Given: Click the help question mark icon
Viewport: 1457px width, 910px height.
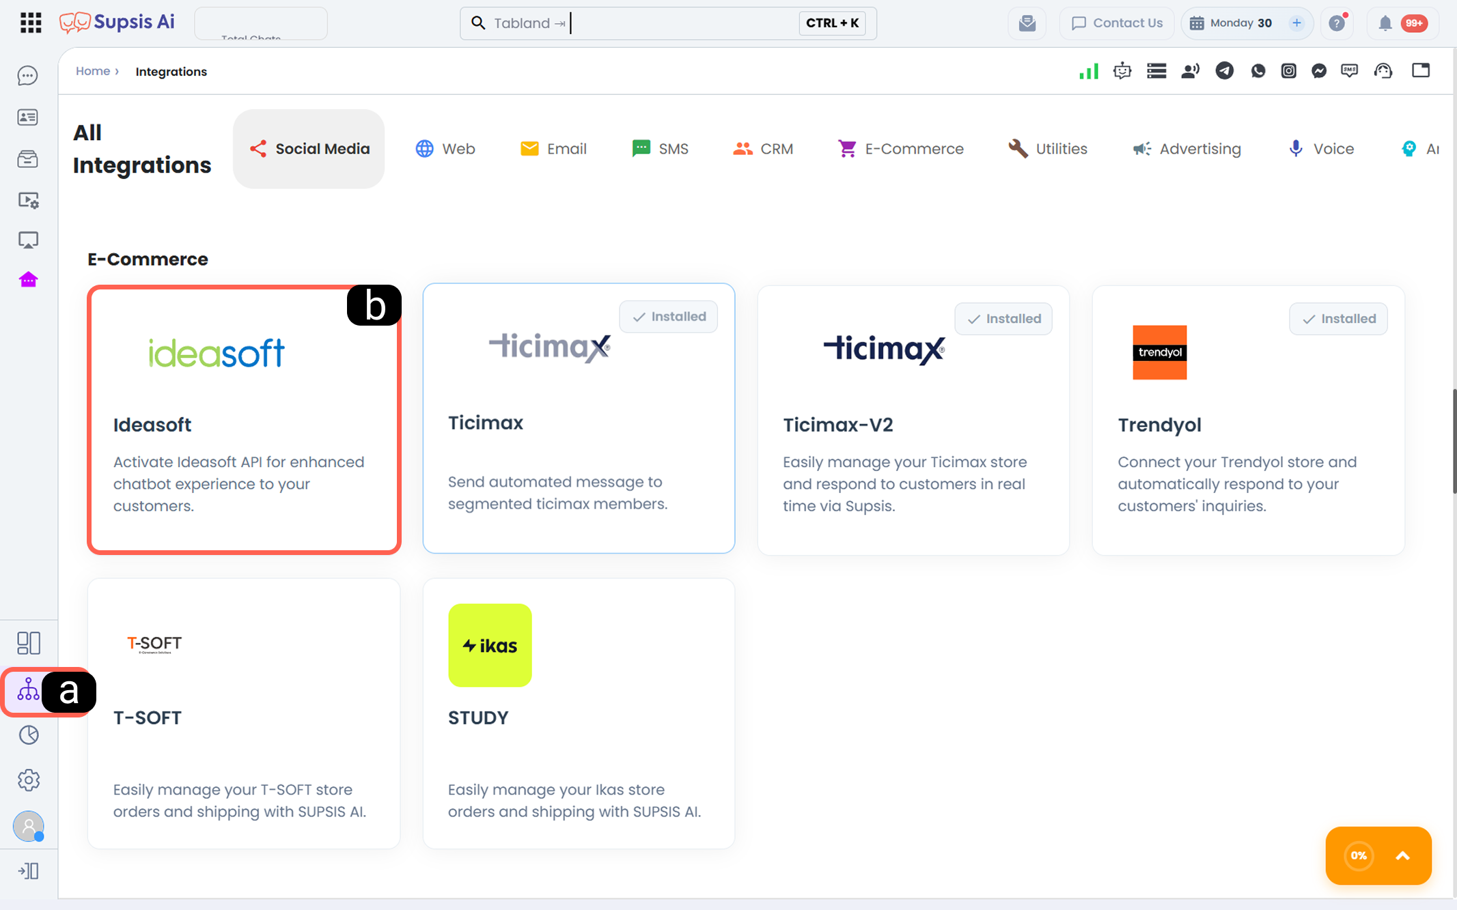Looking at the screenshot, I should point(1337,23).
